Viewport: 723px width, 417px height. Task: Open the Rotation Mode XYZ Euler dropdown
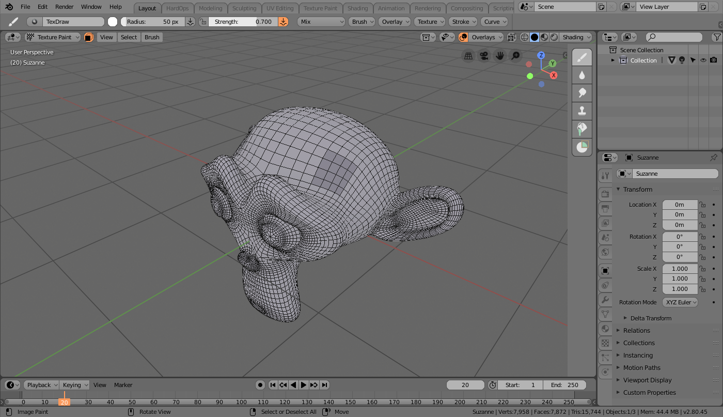click(680, 302)
